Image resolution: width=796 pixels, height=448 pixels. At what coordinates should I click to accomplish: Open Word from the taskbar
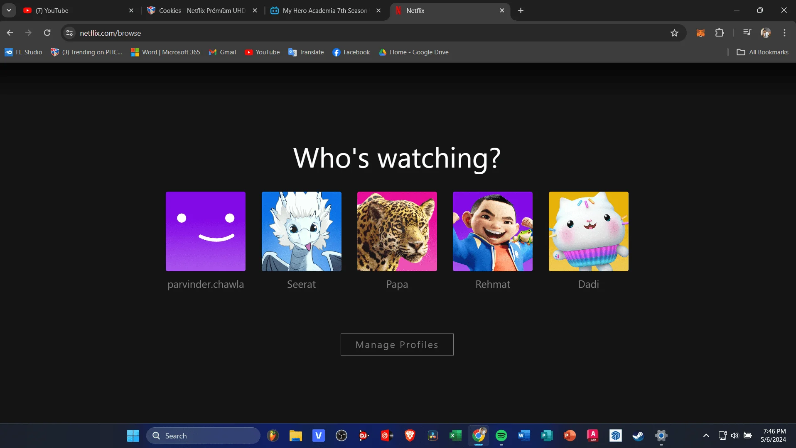524,436
